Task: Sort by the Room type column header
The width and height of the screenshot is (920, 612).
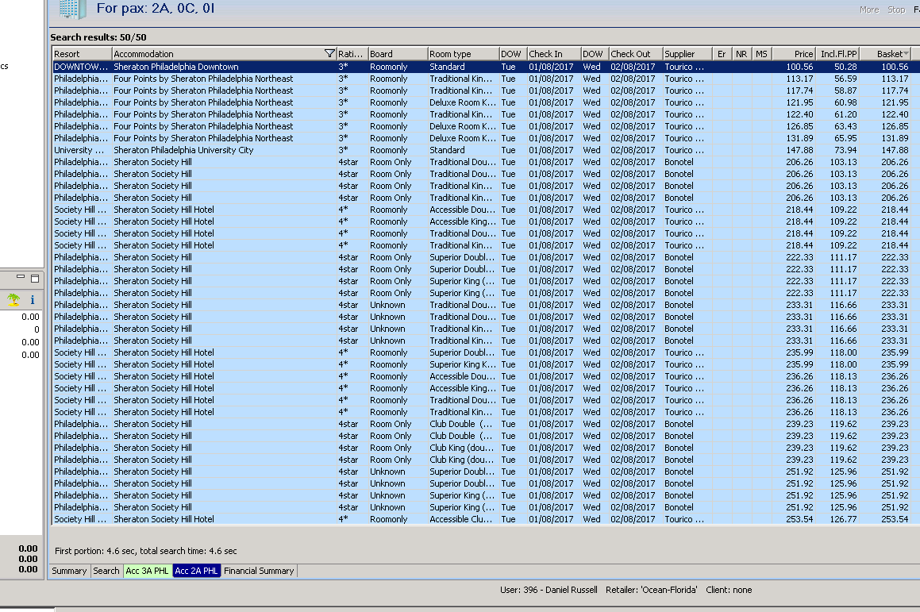Action: tap(464, 53)
